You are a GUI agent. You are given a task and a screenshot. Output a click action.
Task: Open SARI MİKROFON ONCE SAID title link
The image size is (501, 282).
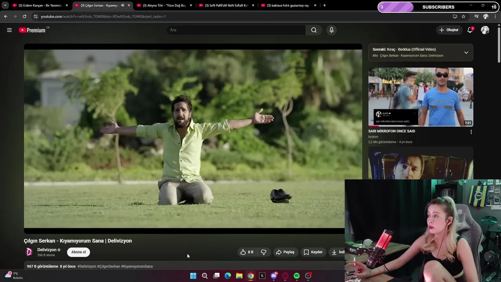pyautogui.click(x=391, y=131)
